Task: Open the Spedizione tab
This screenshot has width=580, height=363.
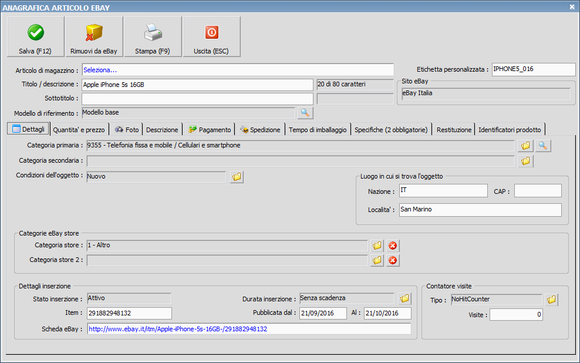Action: pos(261,130)
